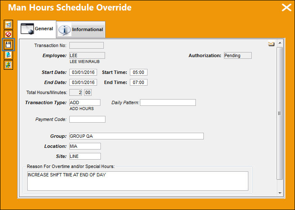Click the Payment Code label
295x210 pixels.
tap(51, 119)
